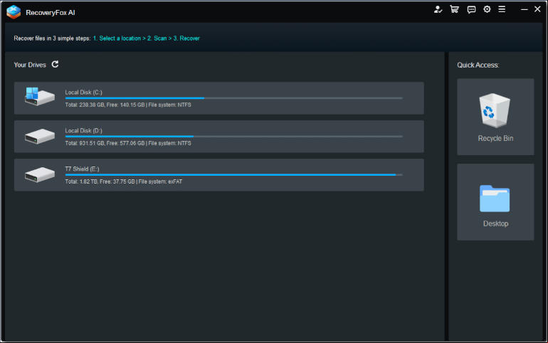Click the Desktop folder icon
The height and width of the screenshot is (343, 548).
point(495,199)
